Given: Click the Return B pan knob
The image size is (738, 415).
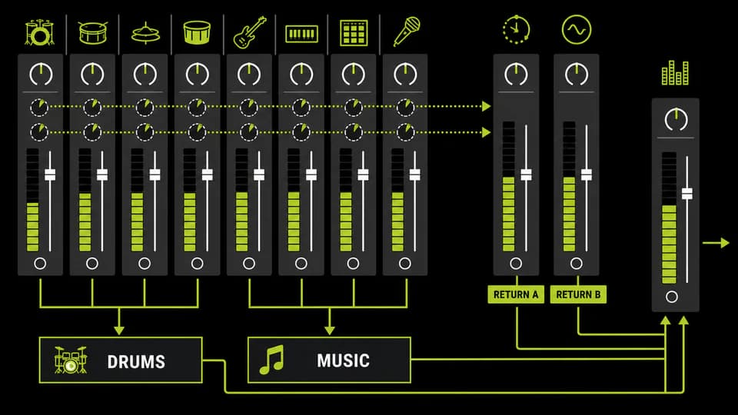Looking at the screenshot, I should [577, 74].
